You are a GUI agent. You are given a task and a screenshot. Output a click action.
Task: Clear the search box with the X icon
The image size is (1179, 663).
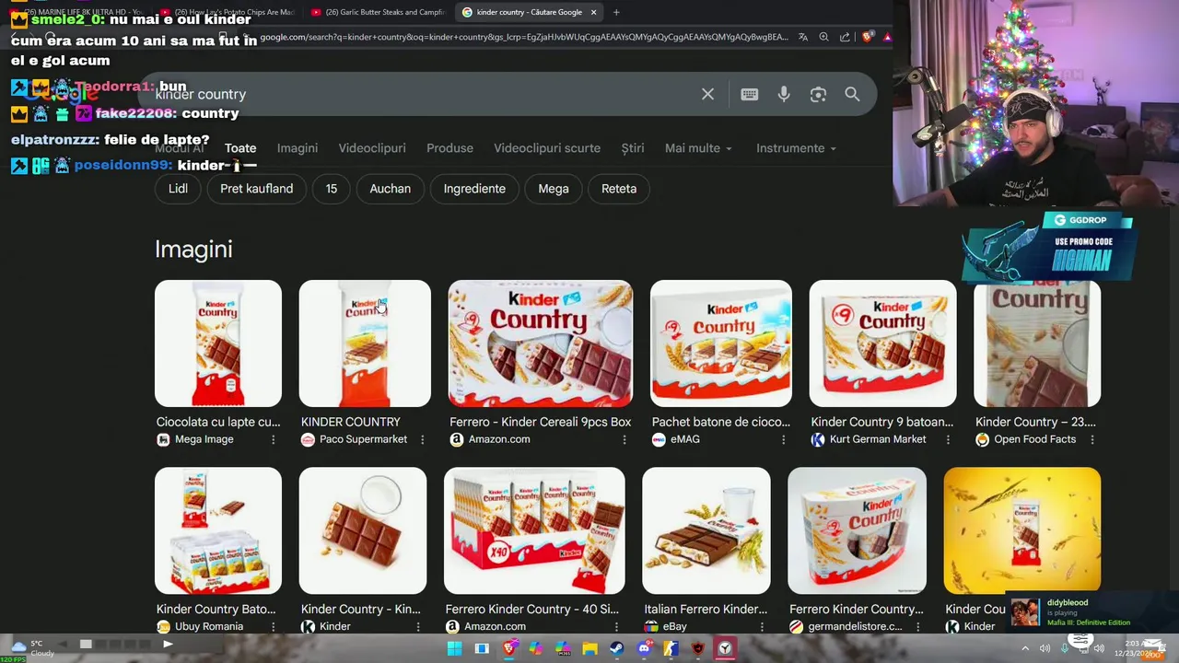click(x=707, y=94)
